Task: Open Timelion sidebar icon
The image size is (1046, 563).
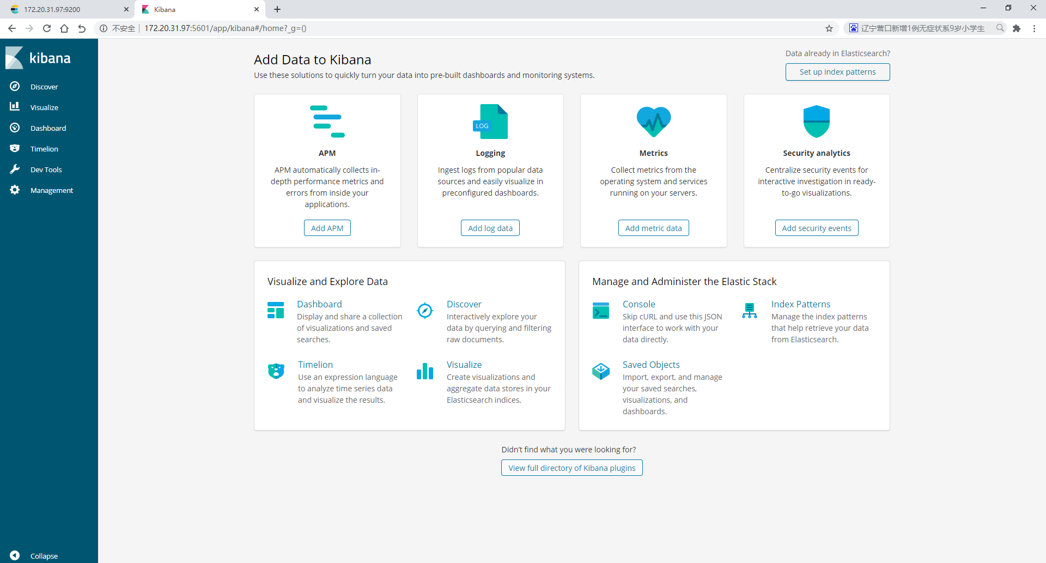Action: pos(15,148)
